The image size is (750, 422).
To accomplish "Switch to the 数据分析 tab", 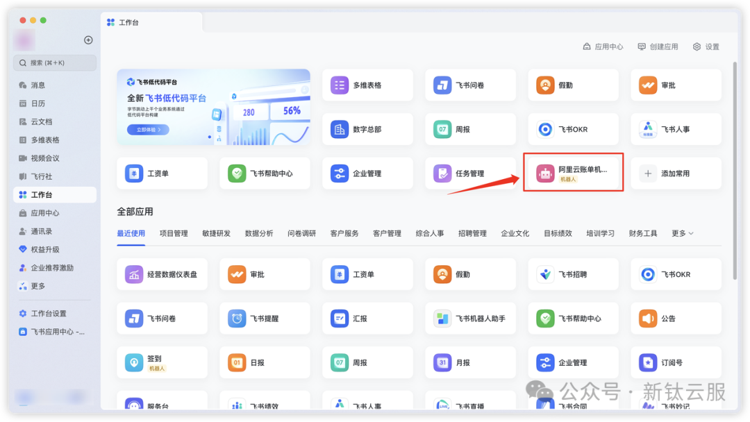I will [x=259, y=233].
